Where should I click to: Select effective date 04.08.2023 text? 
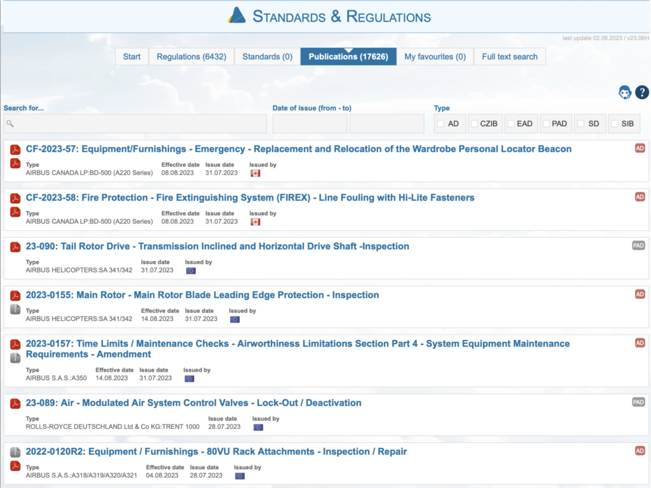pyautogui.click(x=162, y=475)
